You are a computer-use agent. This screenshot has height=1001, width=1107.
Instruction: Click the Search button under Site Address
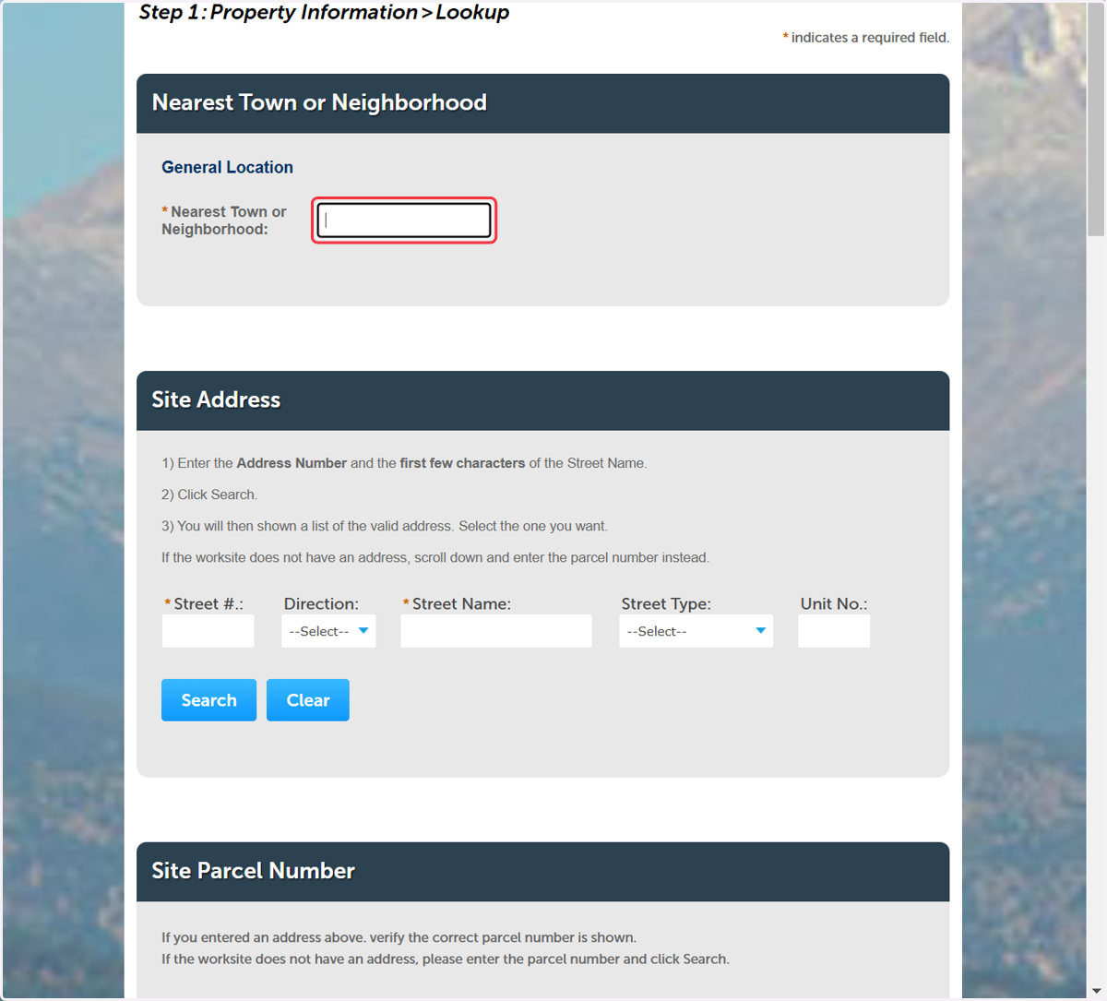tap(208, 700)
